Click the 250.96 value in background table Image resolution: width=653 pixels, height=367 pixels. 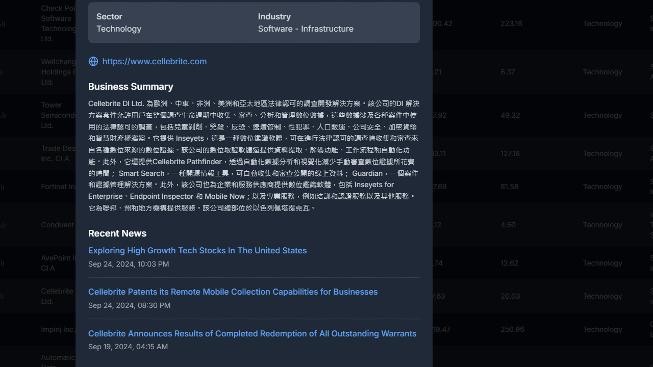pos(512,329)
